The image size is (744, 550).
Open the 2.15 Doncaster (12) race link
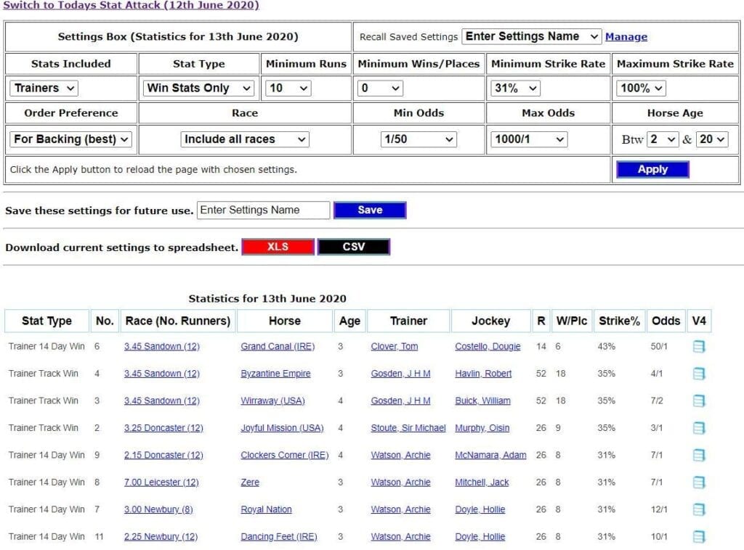tap(163, 455)
